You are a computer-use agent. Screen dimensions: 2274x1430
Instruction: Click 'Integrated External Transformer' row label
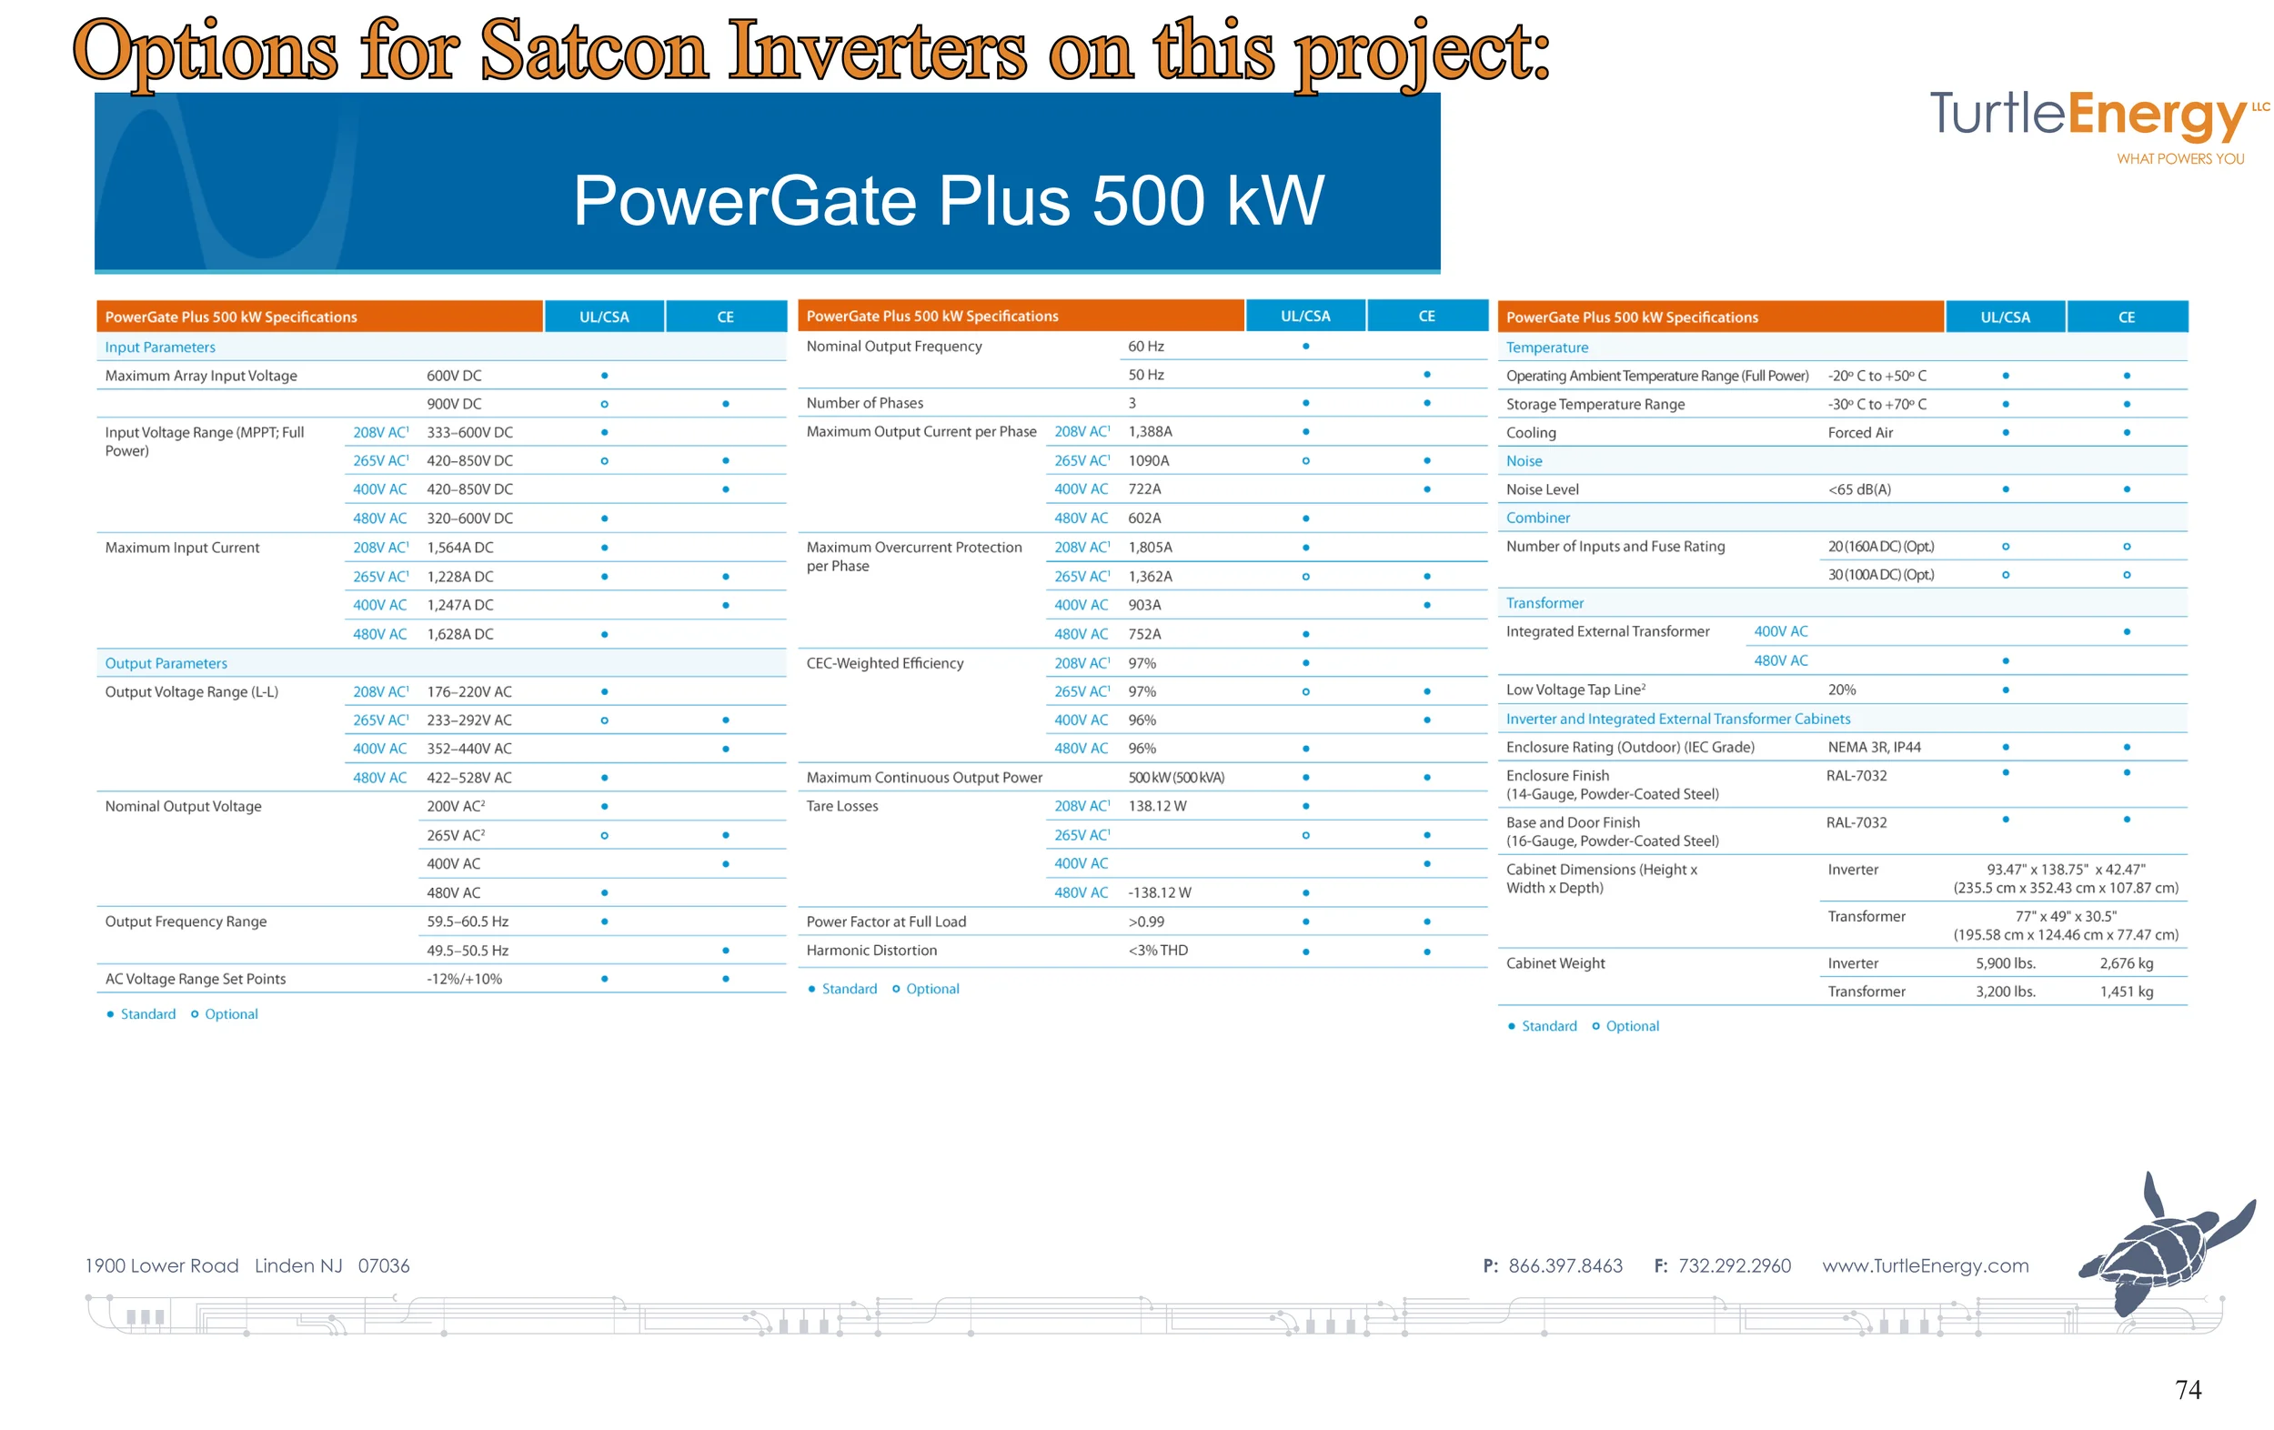(1607, 632)
